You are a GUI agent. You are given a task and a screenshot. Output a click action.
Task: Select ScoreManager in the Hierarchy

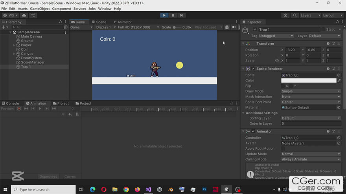[33, 62]
